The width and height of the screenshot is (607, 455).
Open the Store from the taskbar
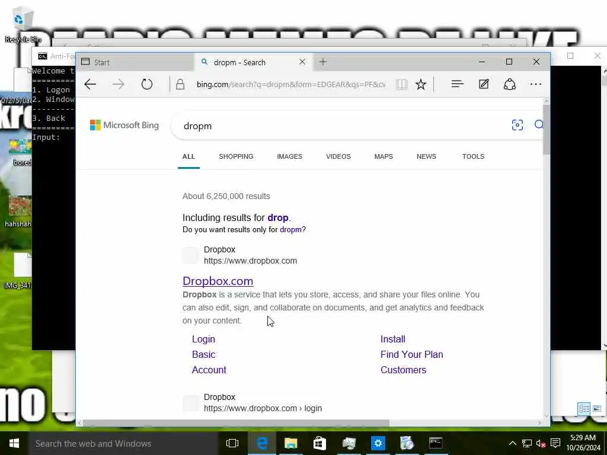click(x=320, y=443)
